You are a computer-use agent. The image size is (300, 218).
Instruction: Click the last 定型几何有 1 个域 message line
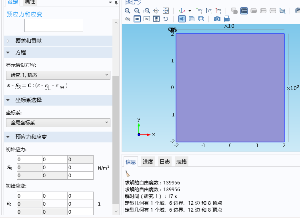pyautogui.click(x=173, y=210)
